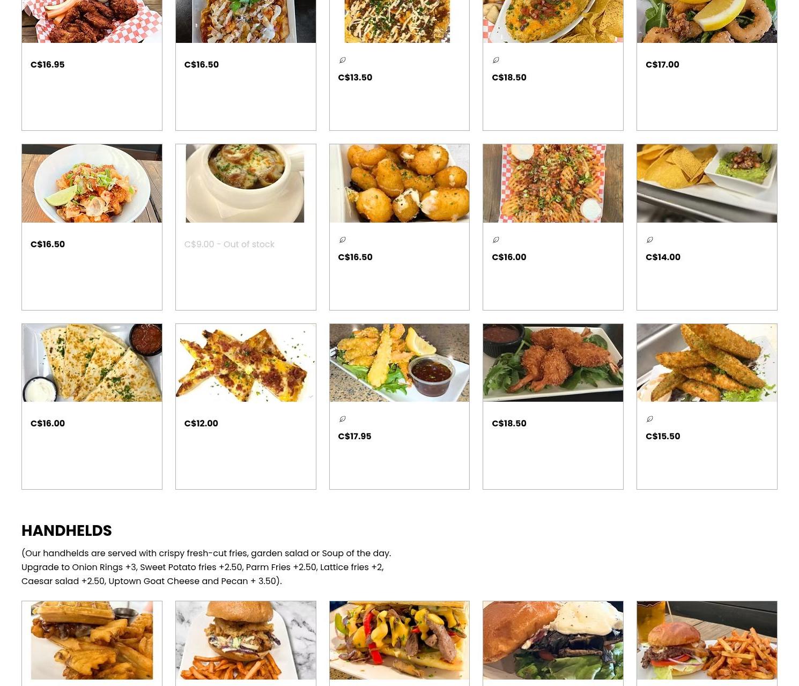Open the cheesesteak with peppers photo
Screen dimensions: 799x686
[x=399, y=640]
